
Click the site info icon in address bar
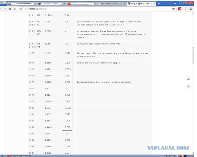[x=21, y=9]
